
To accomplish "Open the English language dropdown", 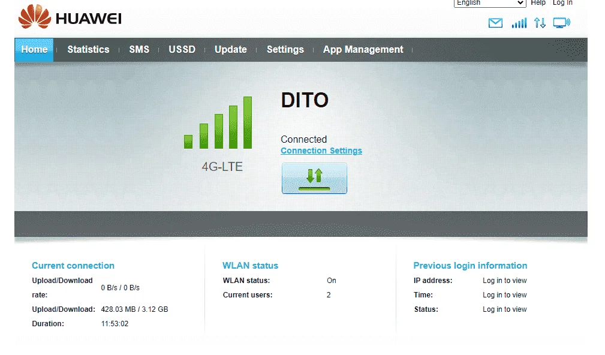I will pyautogui.click(x=490, y=3).
